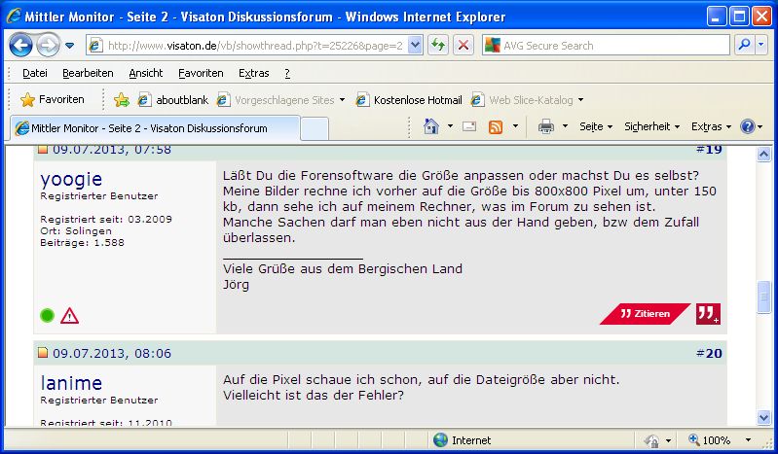Image resolution: width=778 pixels, height=454 pixels.
Task: Open post number #20 permalink
Action: pos(709,354)
